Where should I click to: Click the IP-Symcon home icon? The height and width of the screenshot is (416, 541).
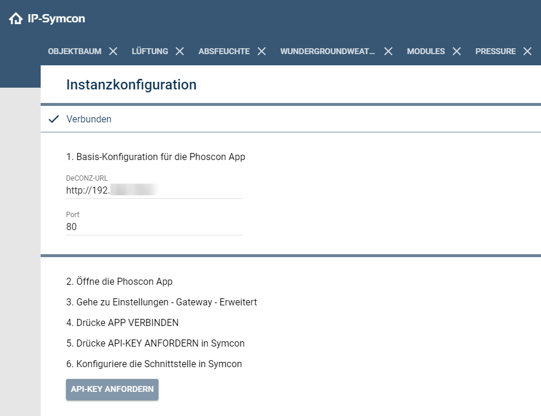(x=15, y=18)
